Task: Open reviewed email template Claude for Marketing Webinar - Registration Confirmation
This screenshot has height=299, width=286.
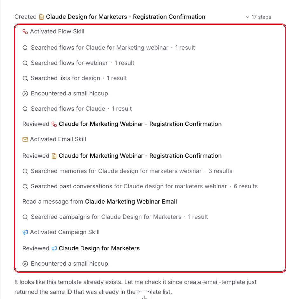Action: click(140, 156)
